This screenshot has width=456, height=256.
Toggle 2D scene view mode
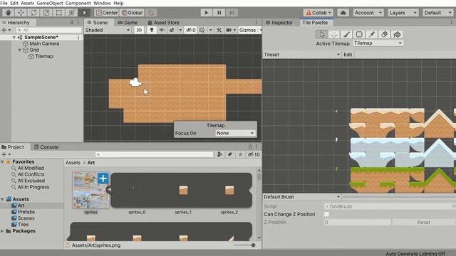point(139,30)
